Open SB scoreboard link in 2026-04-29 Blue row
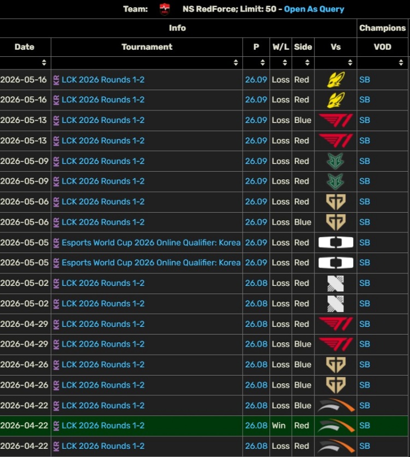 pyautogui.click(x=365, y=344)
